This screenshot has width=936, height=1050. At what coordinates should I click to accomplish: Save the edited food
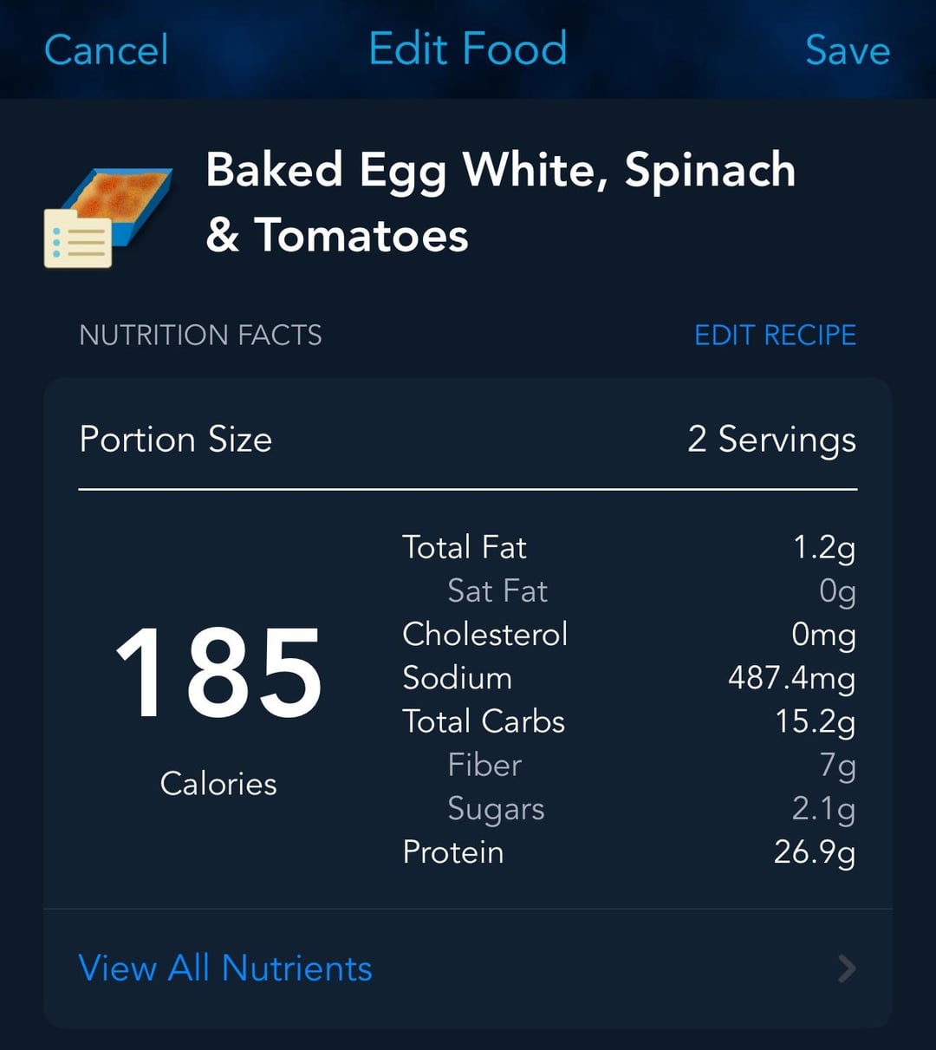847,49
